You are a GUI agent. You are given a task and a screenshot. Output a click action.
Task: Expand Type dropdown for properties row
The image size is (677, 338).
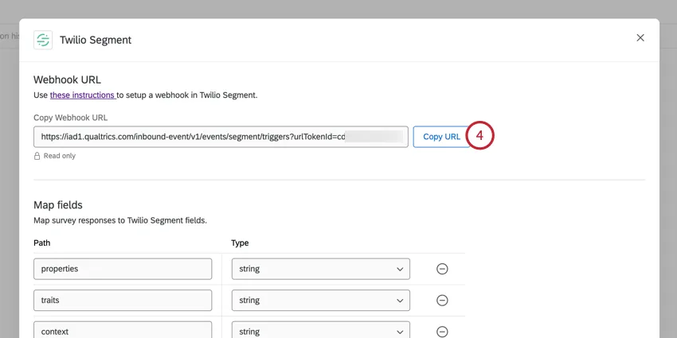320,269
